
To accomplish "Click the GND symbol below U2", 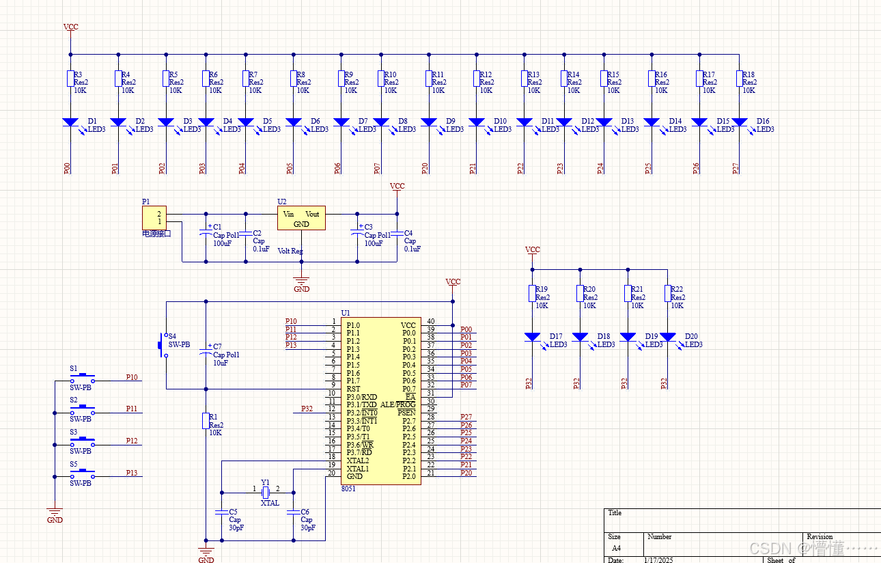I will (x=301, y=282).
